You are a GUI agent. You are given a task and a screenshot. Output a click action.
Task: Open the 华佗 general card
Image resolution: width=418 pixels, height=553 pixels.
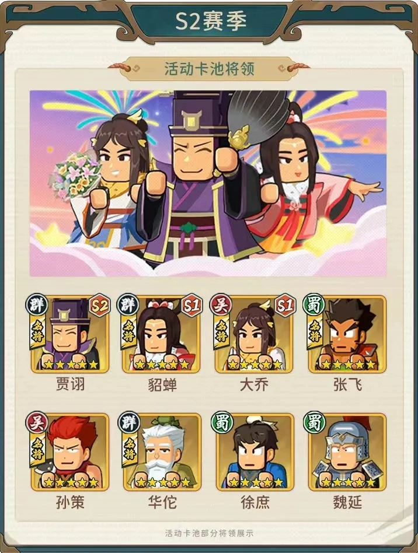click(162, 452)
